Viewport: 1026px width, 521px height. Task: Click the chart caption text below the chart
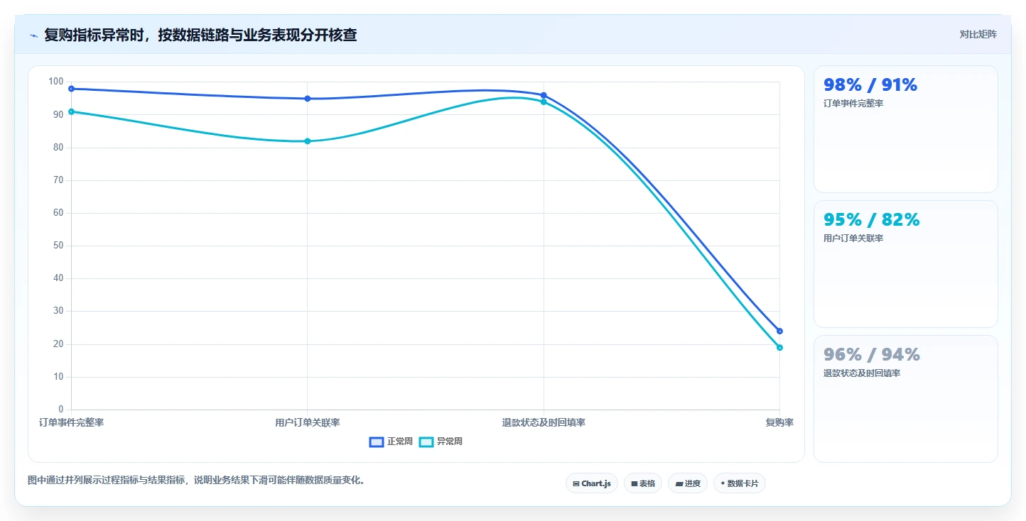(x=198, y=481)
